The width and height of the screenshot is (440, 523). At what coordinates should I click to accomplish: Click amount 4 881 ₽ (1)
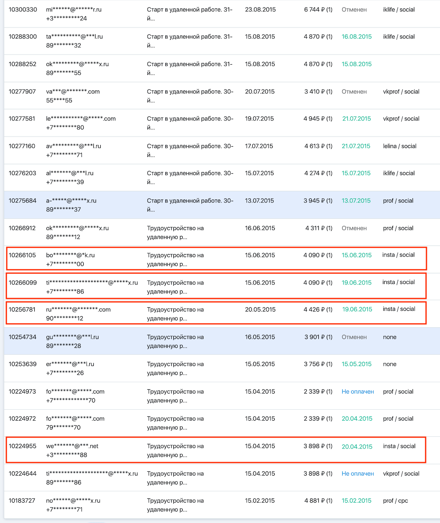pyautogui.click(x=319, y=501)
